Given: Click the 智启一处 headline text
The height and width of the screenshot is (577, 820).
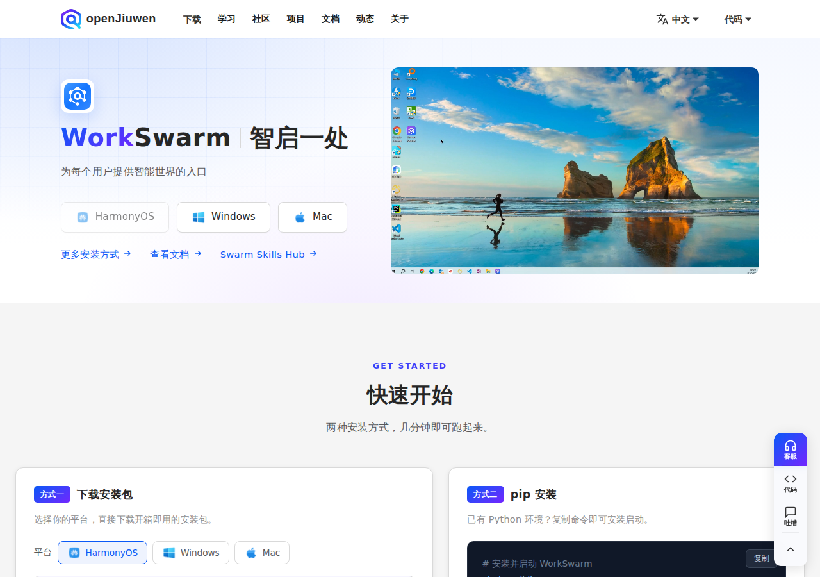Looking at the screenshot, I should (299, 138).
